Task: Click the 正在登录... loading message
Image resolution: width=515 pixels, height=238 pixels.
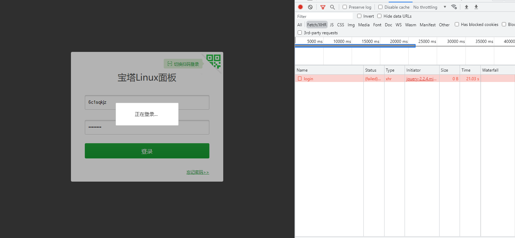Action: click(147, 114)
